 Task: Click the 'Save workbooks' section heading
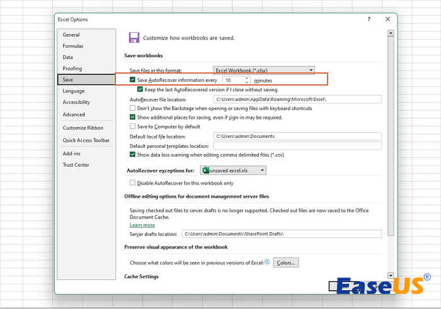coord(144,55)
